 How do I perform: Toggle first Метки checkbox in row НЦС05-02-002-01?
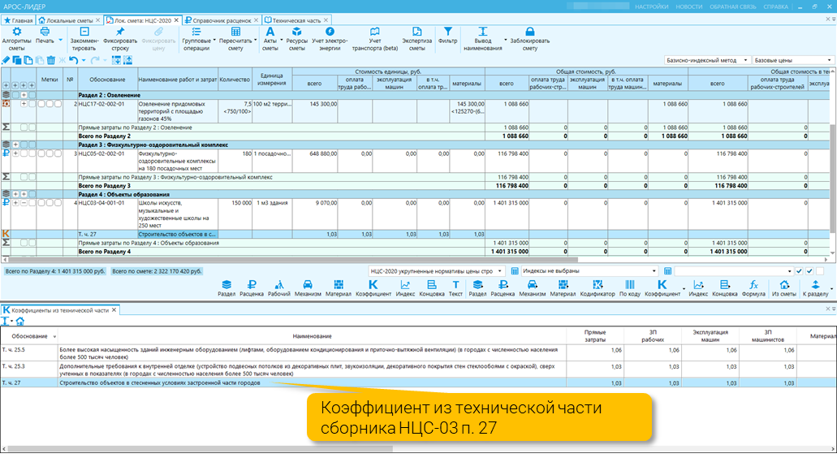[41, 153]
